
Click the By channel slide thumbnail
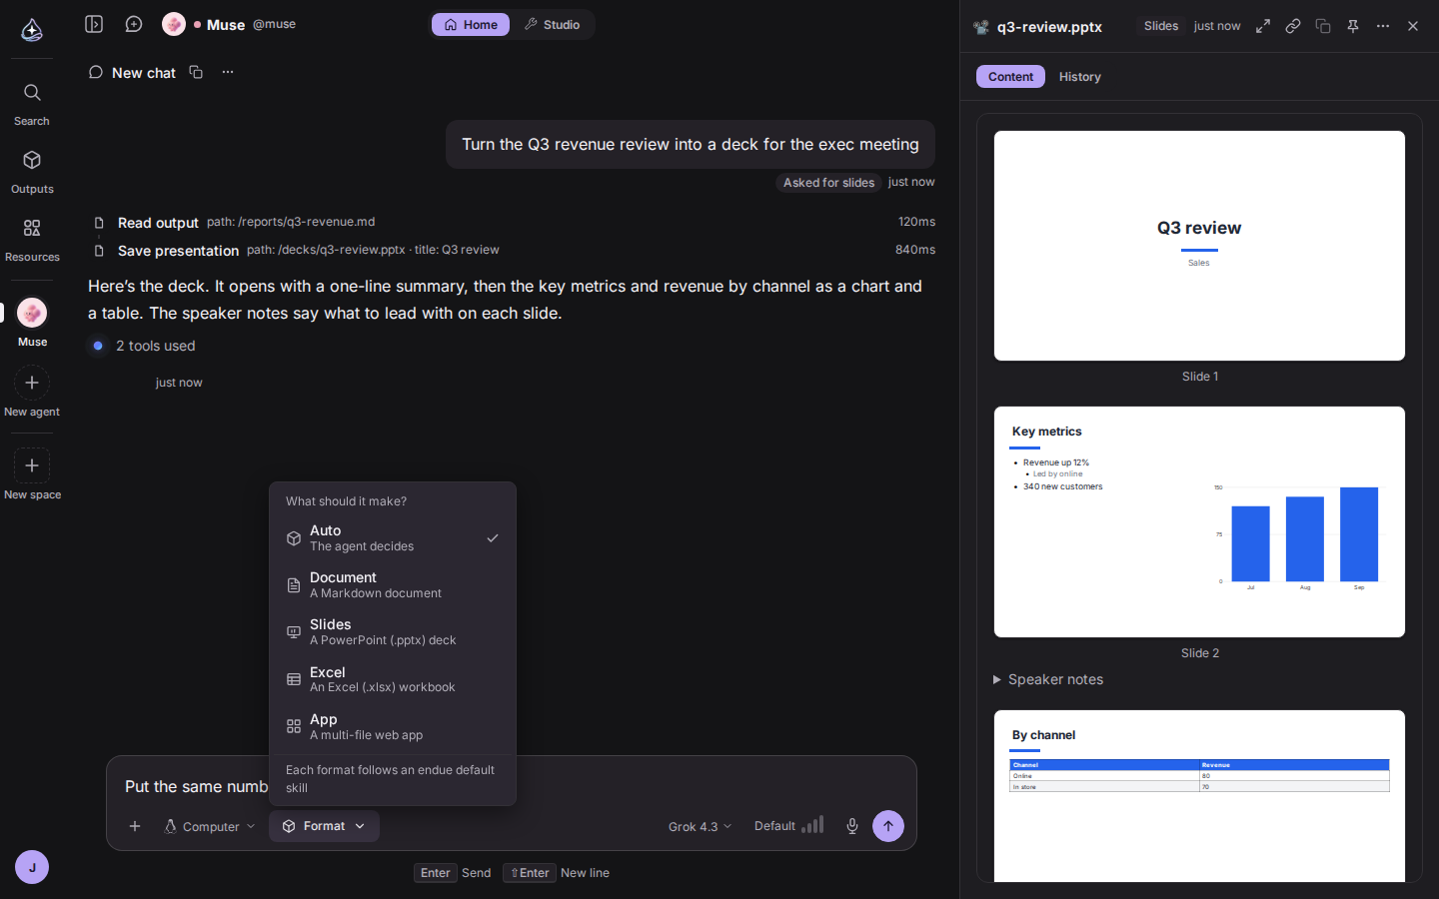(x=1199, y=796)
